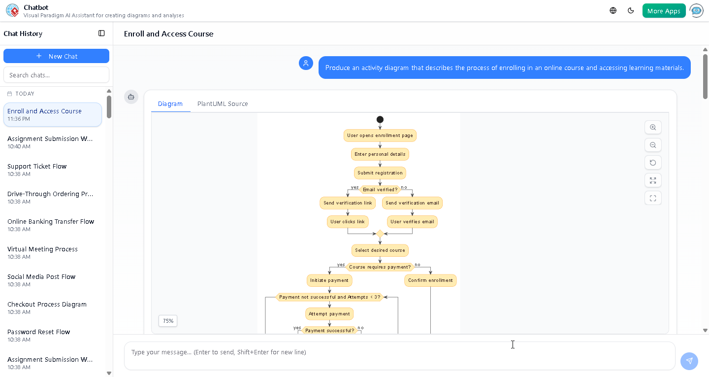This screenshot has width=709, height=377.
Task: Collapse the Chat History sidebar
Action: [101, 33]
